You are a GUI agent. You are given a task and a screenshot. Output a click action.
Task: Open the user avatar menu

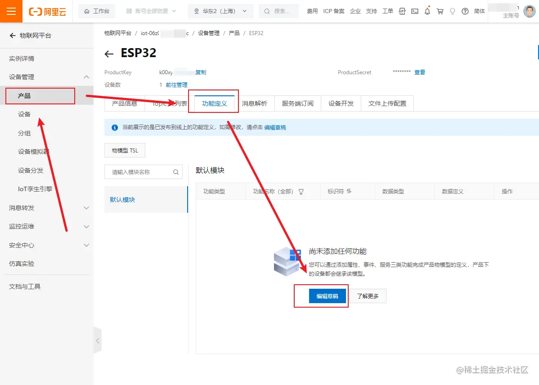pos(530,11)
